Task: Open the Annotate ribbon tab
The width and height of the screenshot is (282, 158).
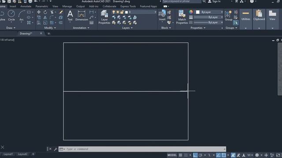Action: 26,6
